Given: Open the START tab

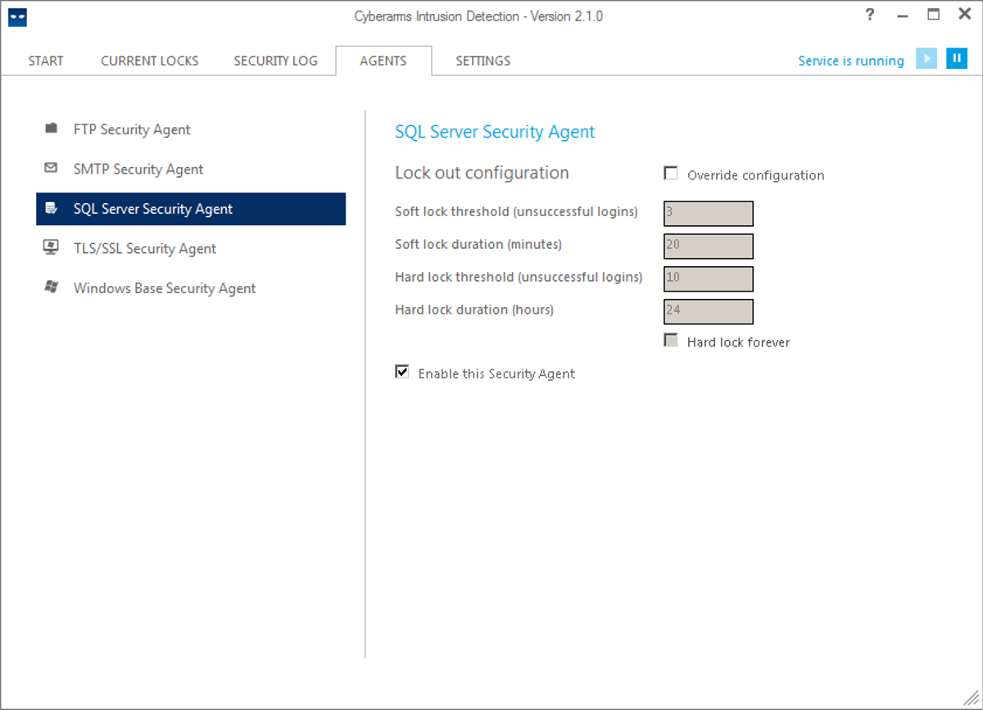Looking at the screenshot, I should (x=45, y=60).
